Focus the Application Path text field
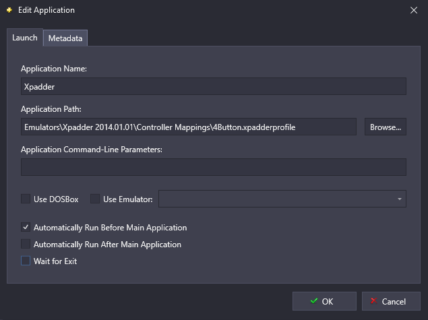428x320 pixels. 189,127
